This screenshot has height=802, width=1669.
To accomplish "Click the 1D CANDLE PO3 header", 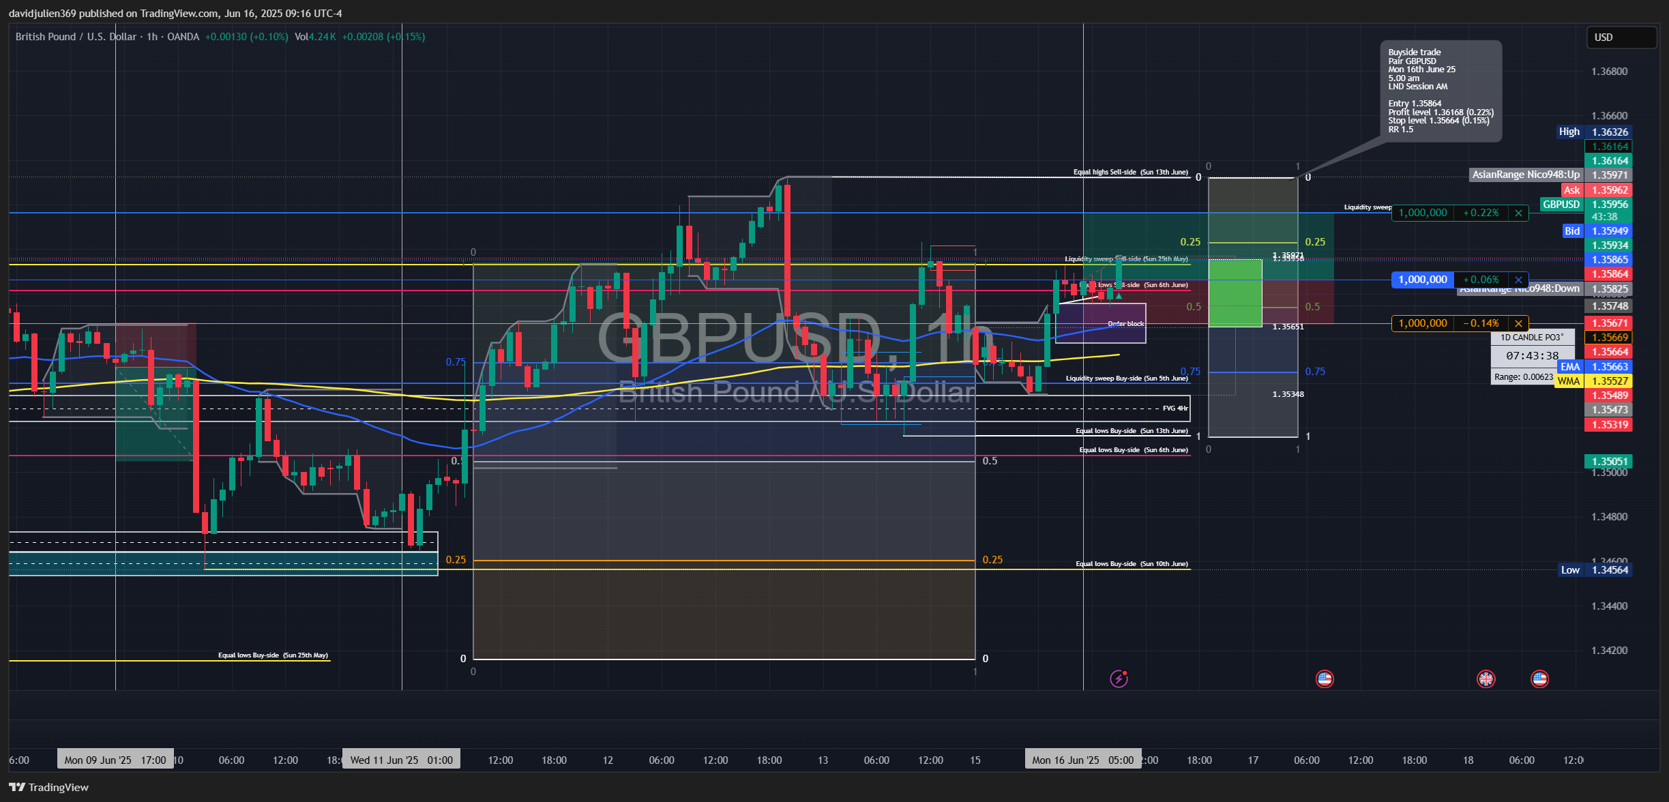I will [1532, 338].
